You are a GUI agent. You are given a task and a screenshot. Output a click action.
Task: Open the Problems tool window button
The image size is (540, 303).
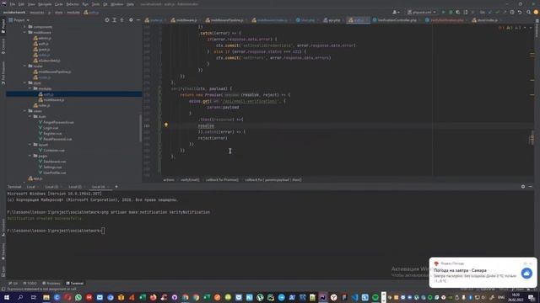(x=51, y=284)
